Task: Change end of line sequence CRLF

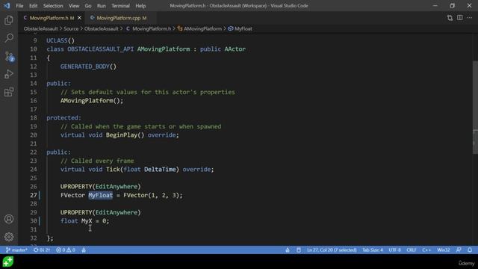Action: click(412, 250)
